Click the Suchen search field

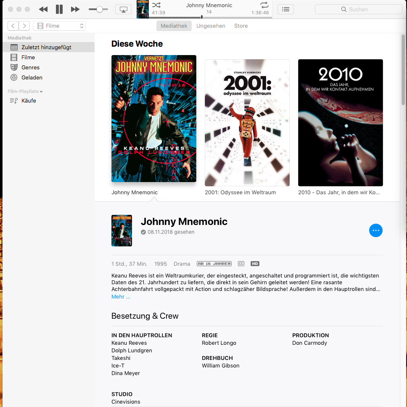(x=359, y=9)
